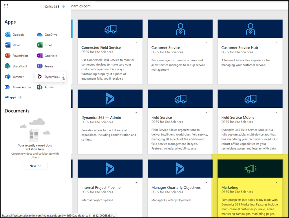289x218 pixels.
Task: Open PowerPoint app icon
Action: click(8, 56)
